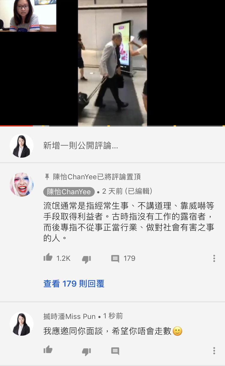Image resolution: width=225 pixels, height=366 pixels.
Task: Tap Miss Pun's profile avatar beside comment
Action: pyautogui.click(x=22, y=324)
